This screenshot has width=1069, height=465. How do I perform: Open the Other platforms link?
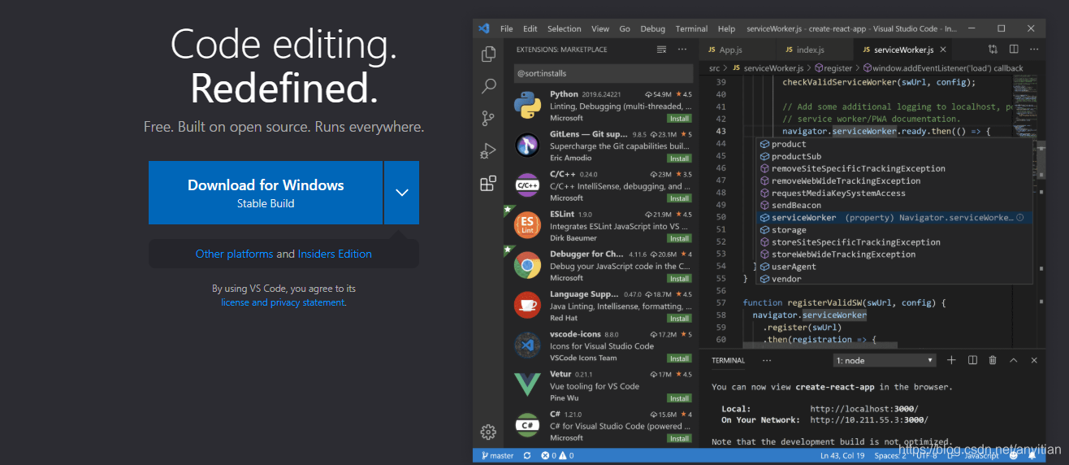click(x=234, y=254)
